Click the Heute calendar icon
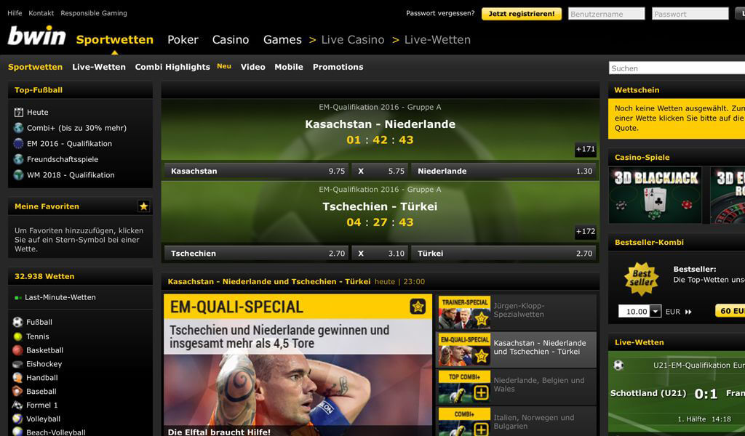 pos(18,113)
